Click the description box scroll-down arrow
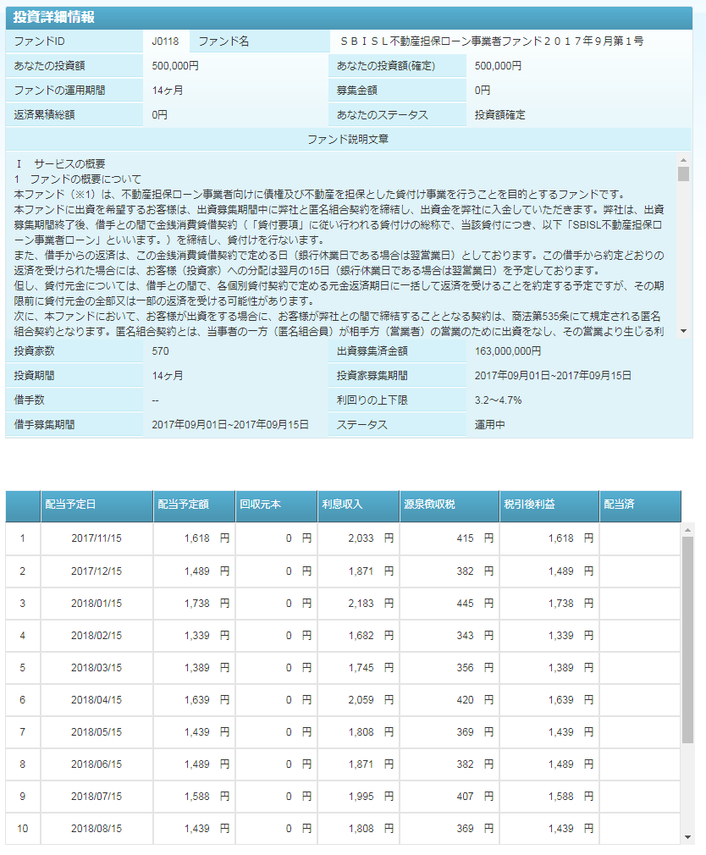 click(x=684, y=333)
